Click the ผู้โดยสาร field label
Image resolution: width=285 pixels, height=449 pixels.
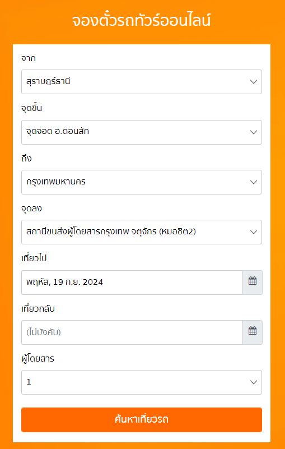coord(38,359)
